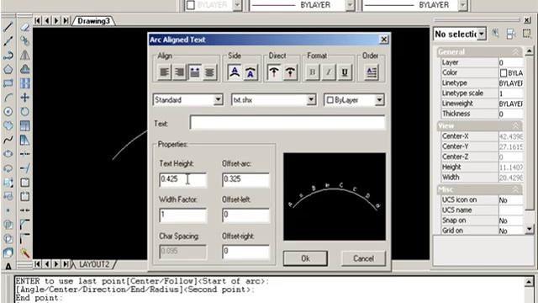Toggle Italic format button
Image resolution: width=538 pixels, height=303 pixels.
pos(329,72)
